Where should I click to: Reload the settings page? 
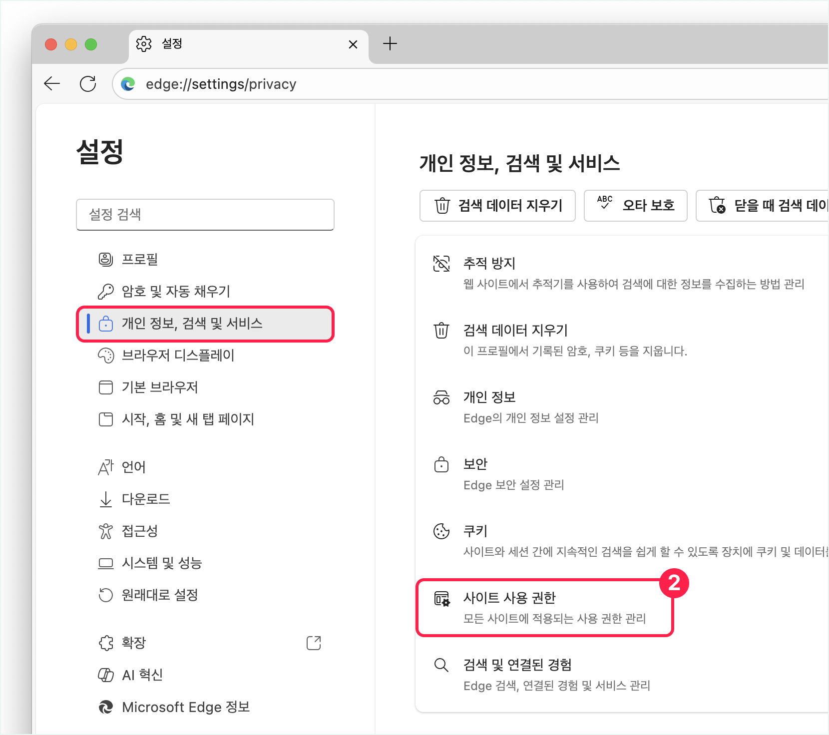tap(88, 84)
